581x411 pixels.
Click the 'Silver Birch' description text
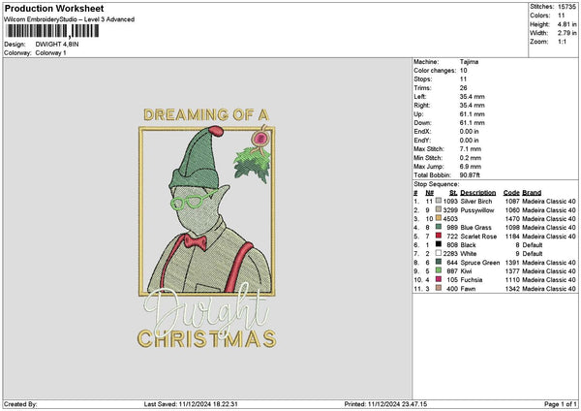coord(476,201)
